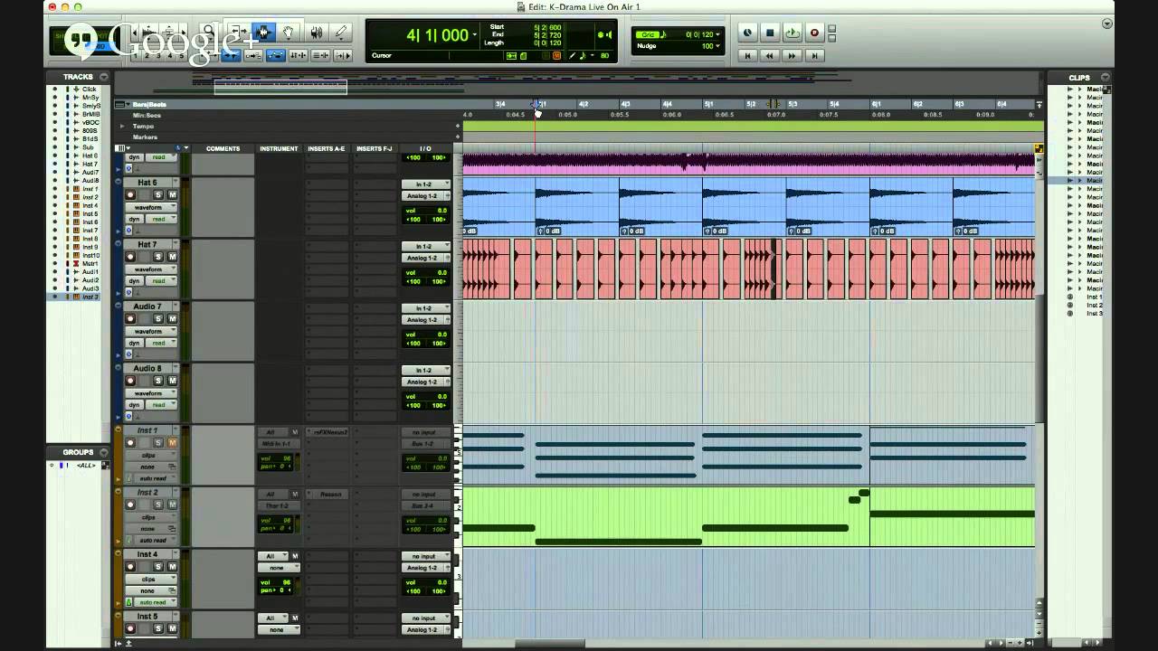Click the Audio 8 dyn button
This screenshot has width=1158, height=651.
(x=134, y=405)
